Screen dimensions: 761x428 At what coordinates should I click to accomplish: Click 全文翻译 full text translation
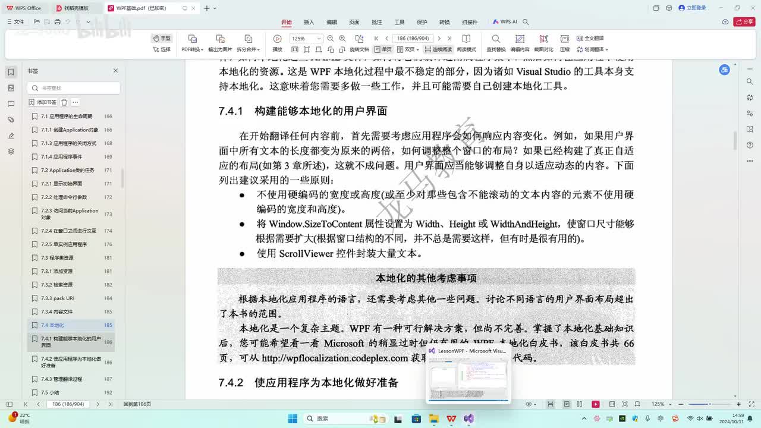590,38
